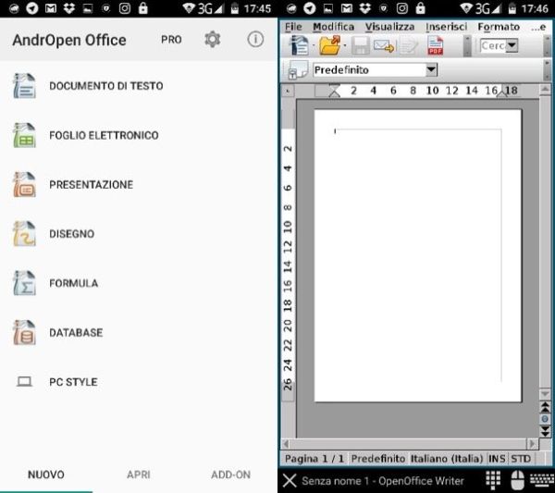Toggle the STD selection mode in the status bar

[x=522, y=458]
